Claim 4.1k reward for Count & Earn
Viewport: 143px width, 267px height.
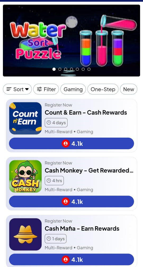coord(71,143)
